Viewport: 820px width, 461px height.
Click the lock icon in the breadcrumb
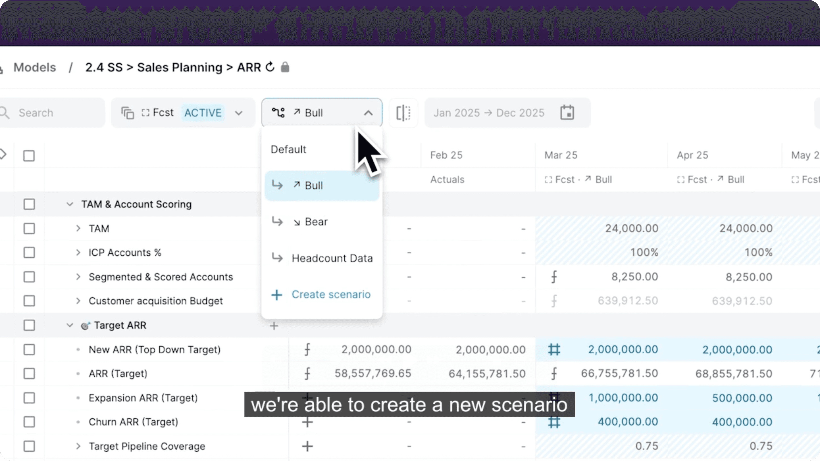click(x=285, y=67)
